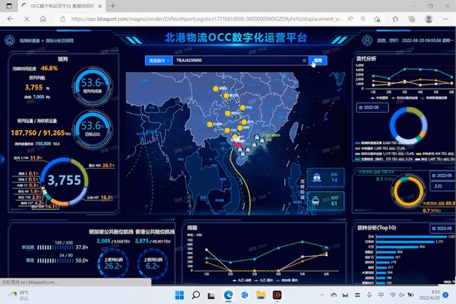The width and height of the screenshot is (456, 304).
Task: Open File Explorer from the taskbar
Action: click(x=260, y=295)
